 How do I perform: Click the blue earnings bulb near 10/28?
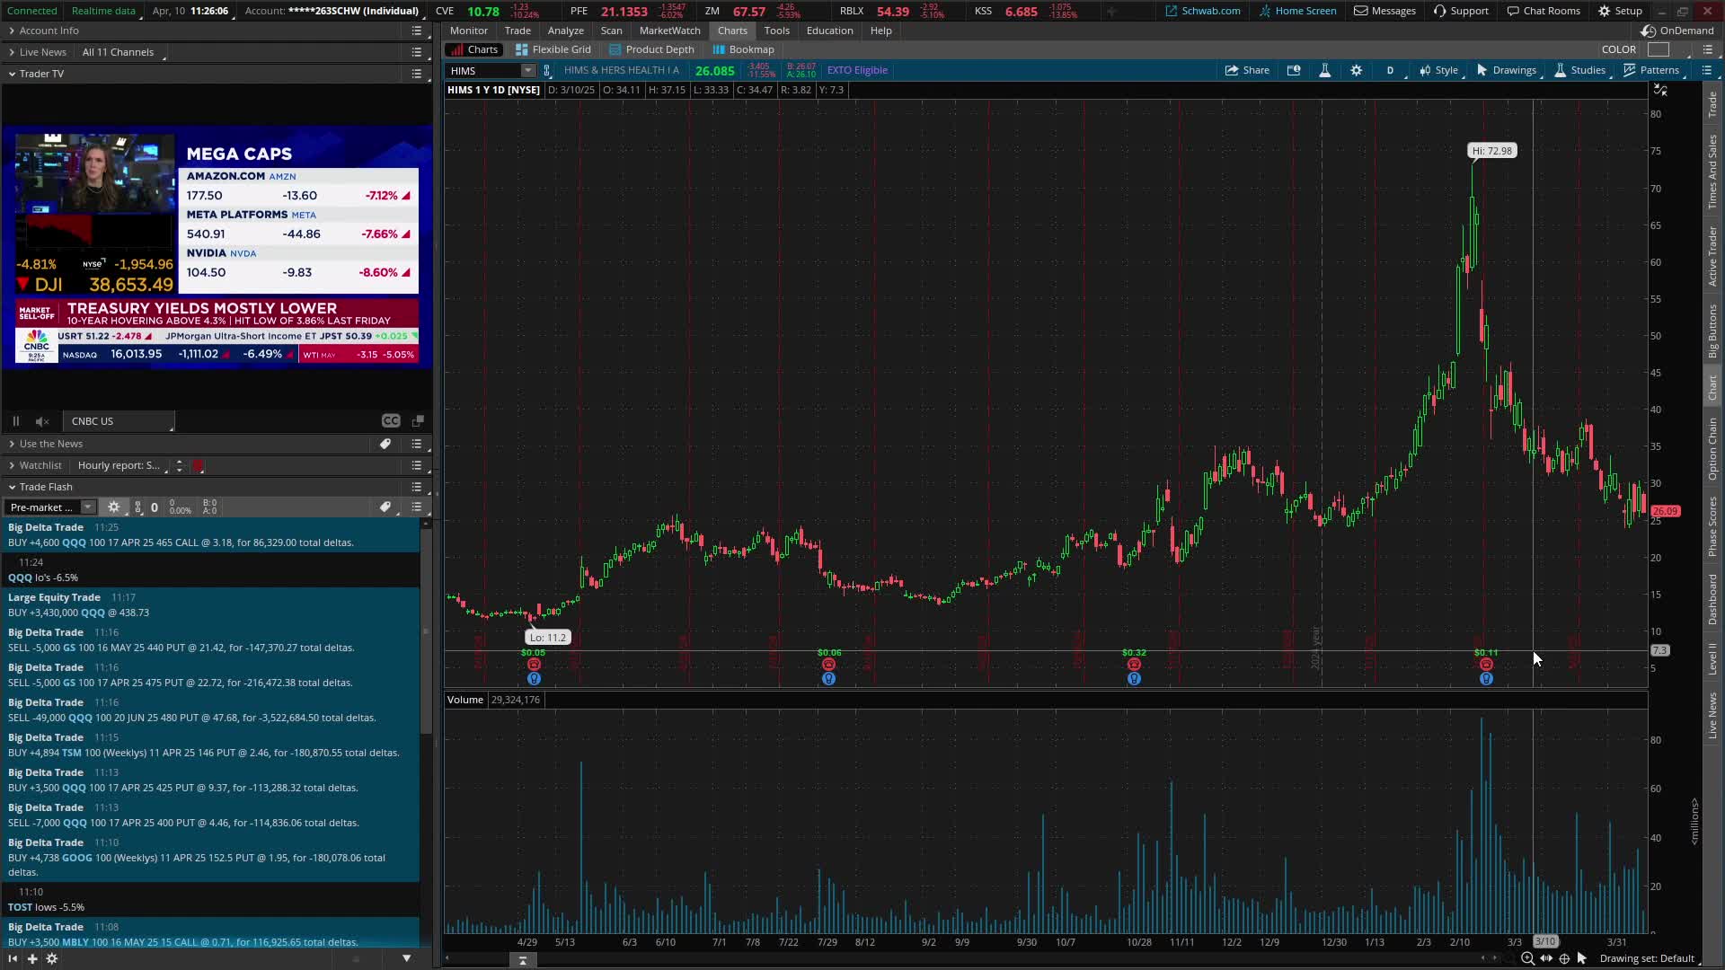pos(1134,679)
